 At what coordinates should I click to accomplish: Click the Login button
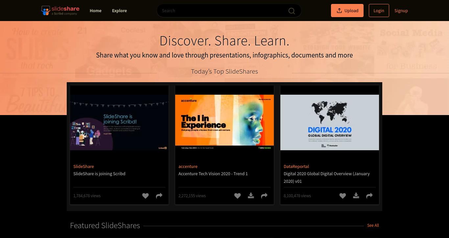pyautogui.click(x=379, y=11)
